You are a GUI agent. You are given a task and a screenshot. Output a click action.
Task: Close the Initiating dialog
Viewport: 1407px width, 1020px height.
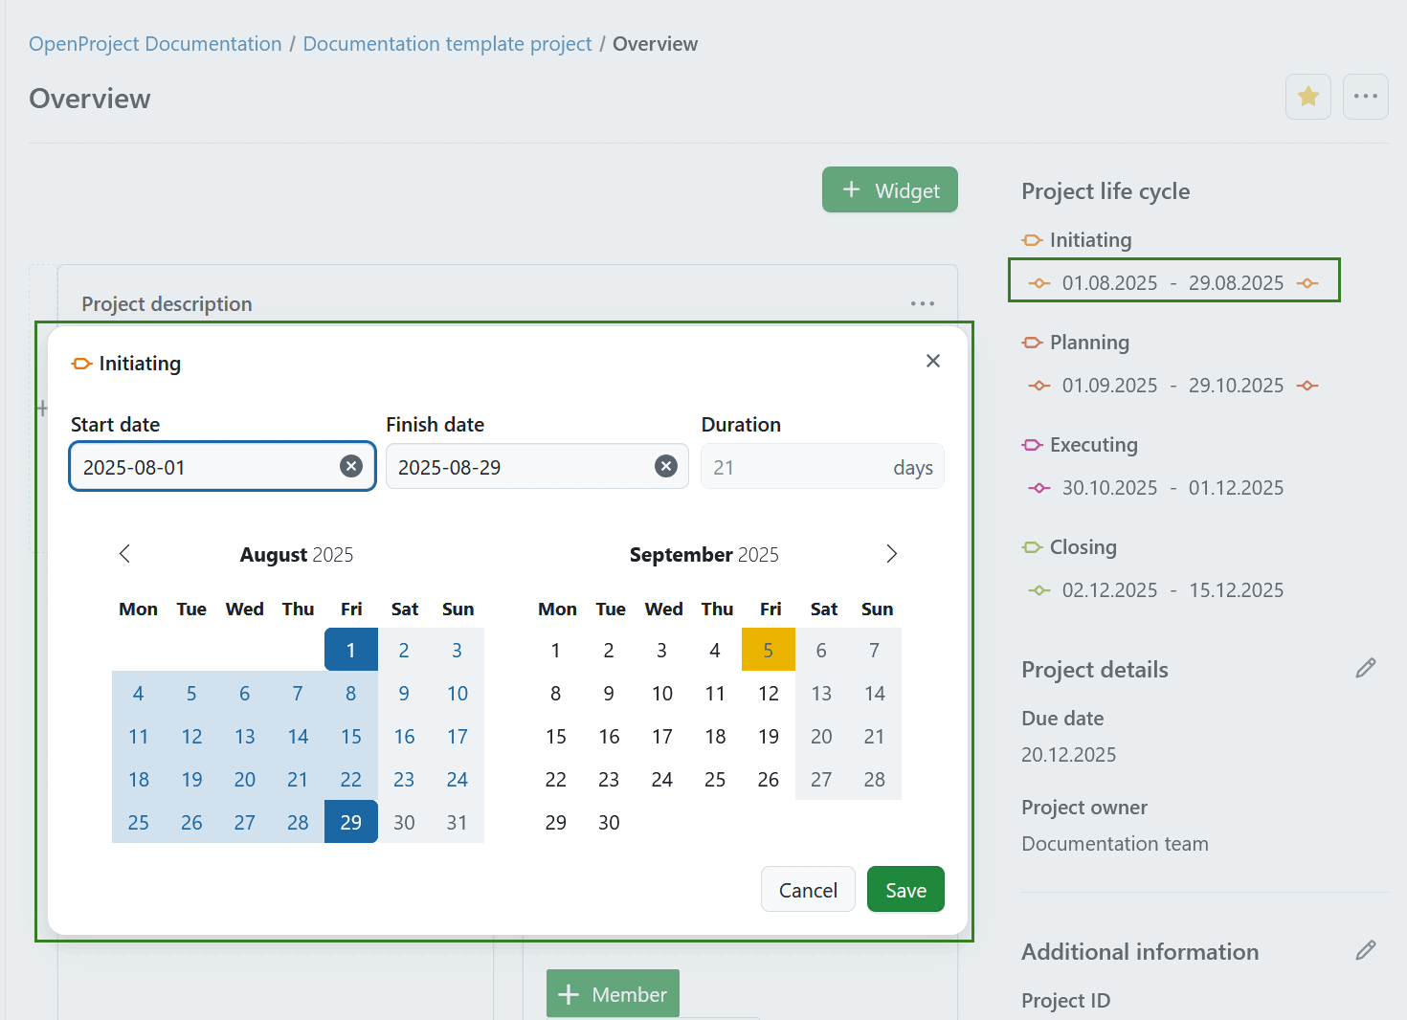point(933,361)
